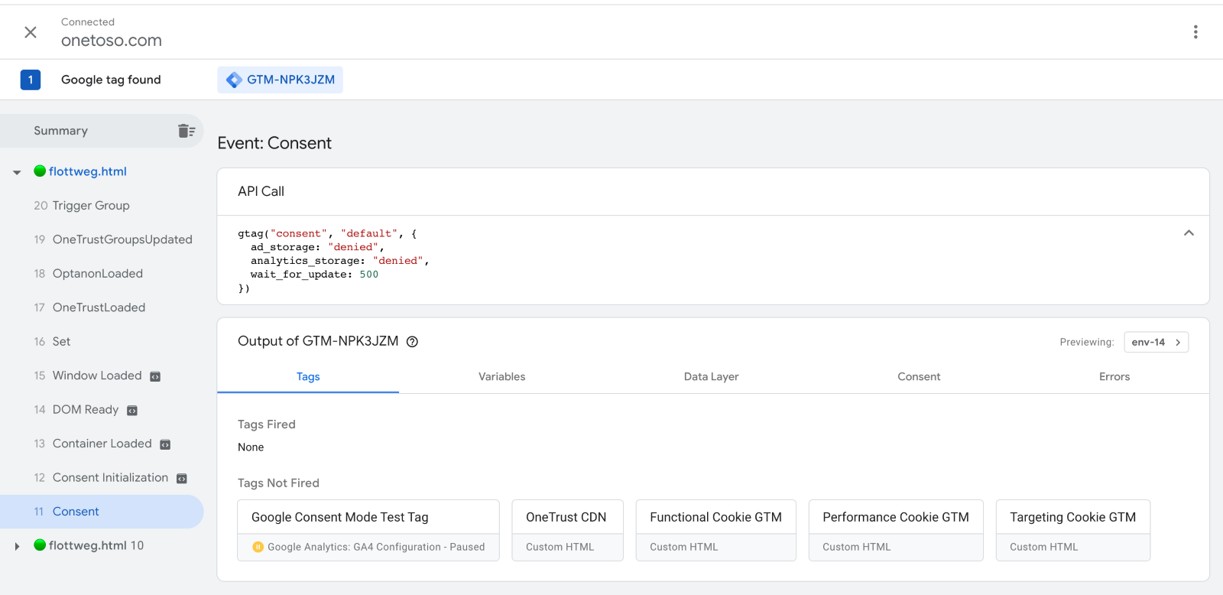Open the three-dot more options menu
This screenshot has width=1223, height=595.
tap(1195, 32)
